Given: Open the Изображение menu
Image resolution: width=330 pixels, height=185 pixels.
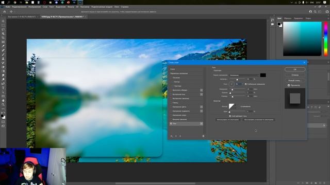Looking at the screenshot, I should [x=35, y=7].
